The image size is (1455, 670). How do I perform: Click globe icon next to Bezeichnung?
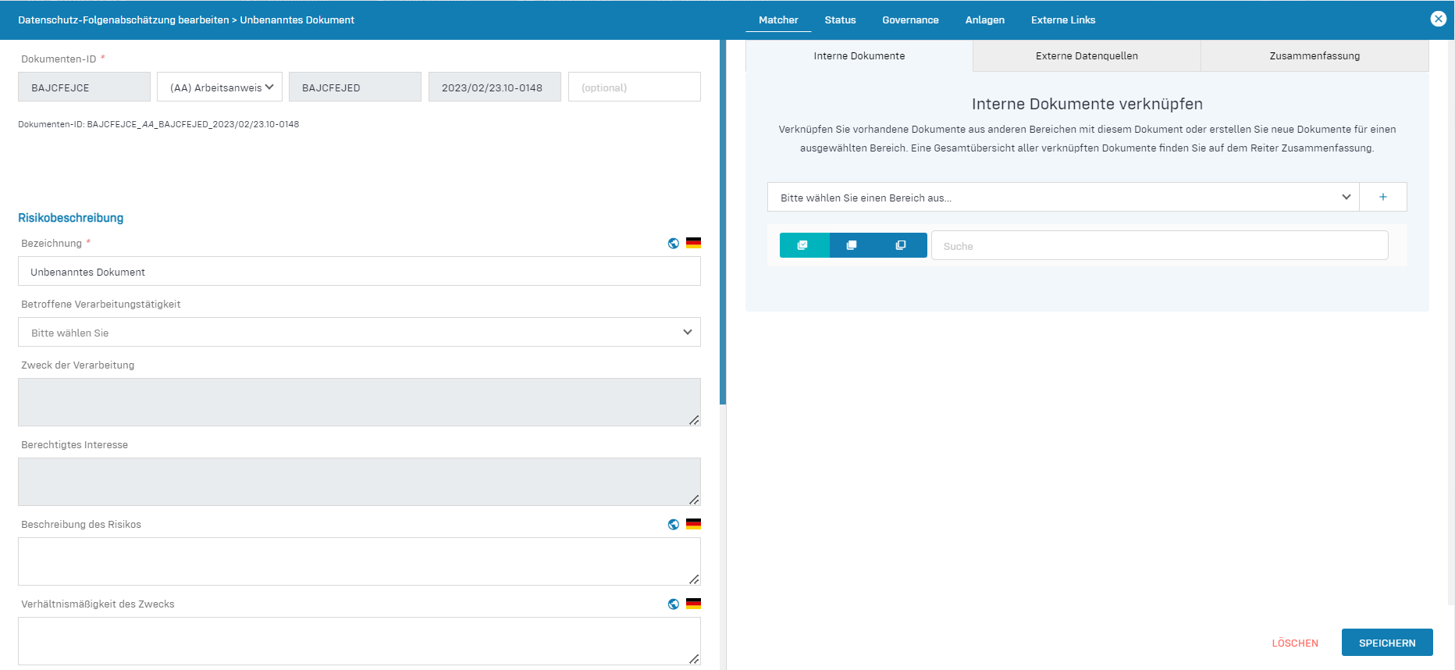674,244
